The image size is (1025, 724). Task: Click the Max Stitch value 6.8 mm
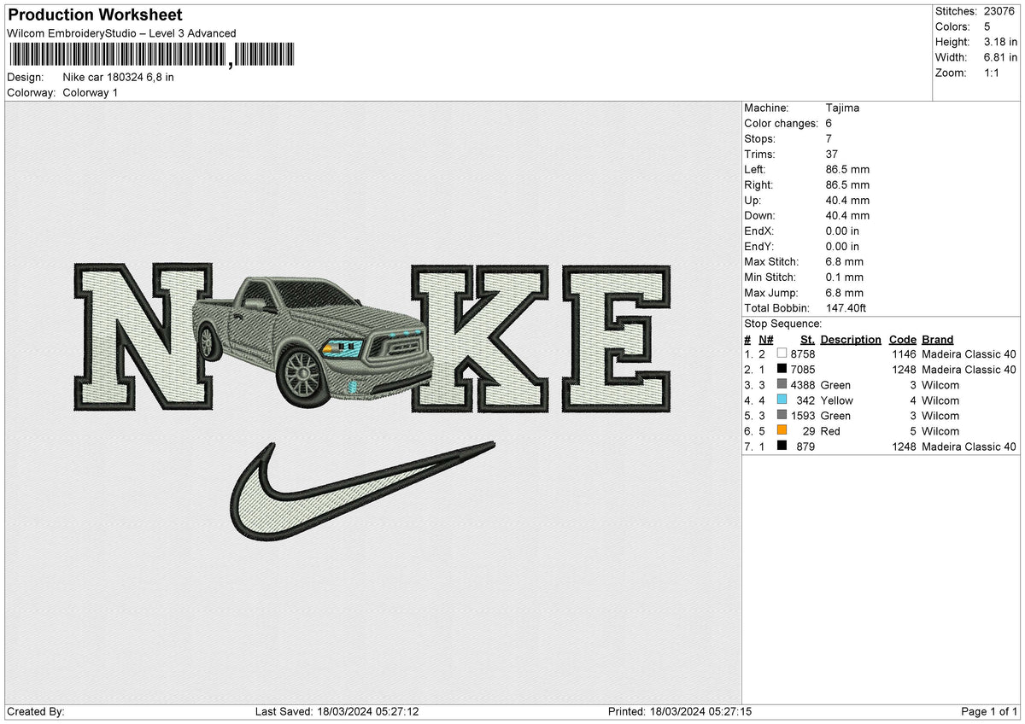845,262
